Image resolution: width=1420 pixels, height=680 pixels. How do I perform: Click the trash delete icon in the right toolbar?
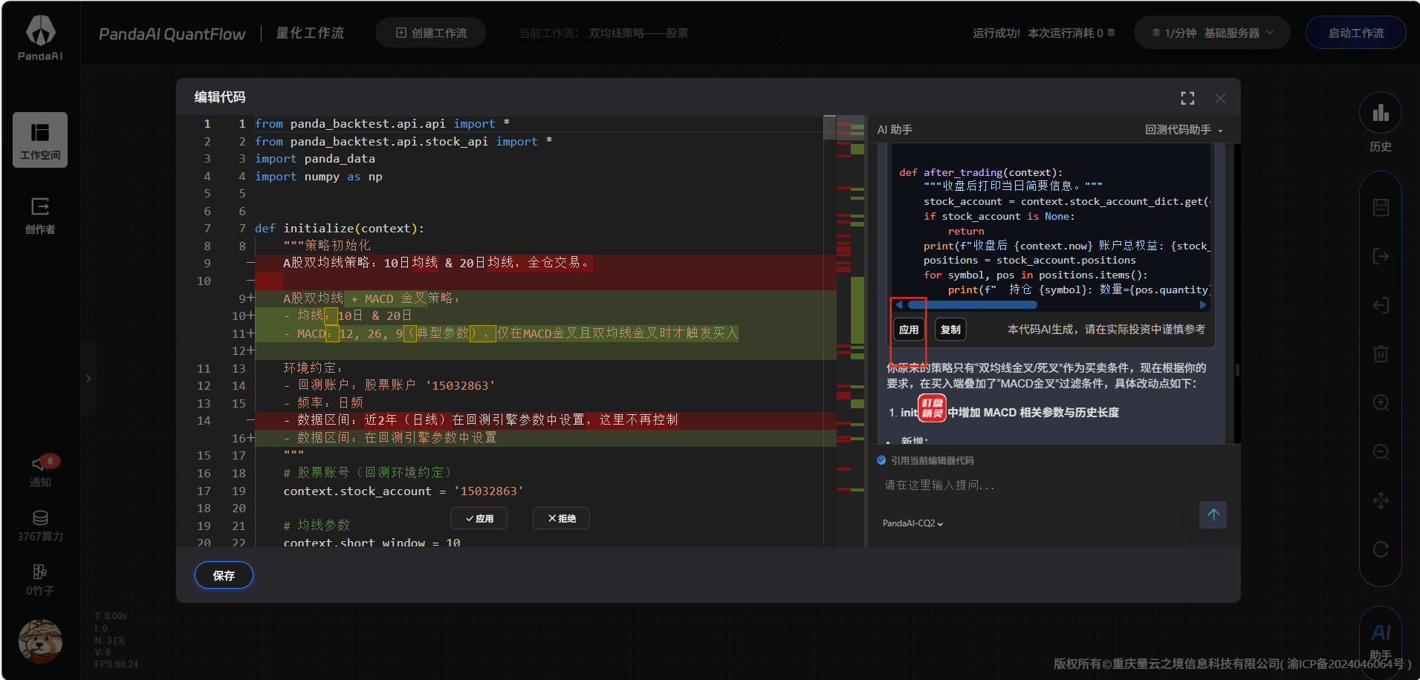tap(1381, 353)
